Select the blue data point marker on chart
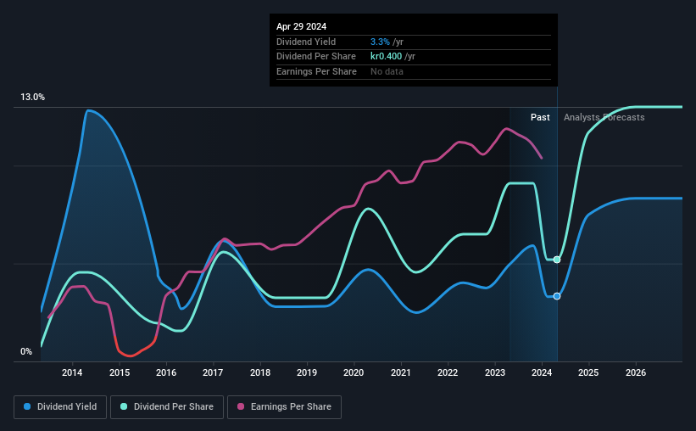The height and width of the screenshot is (431, 696). click(557, 296)
